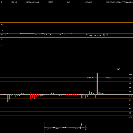Click the mini overview chart thumbnail

click(66, 127)
